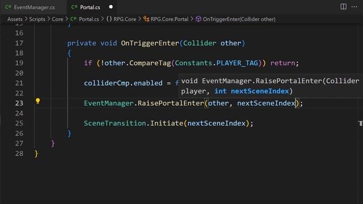The height and width of the screenshot is (204, 363).
Task: Click Initiate method on line 25
Action: 167,124
